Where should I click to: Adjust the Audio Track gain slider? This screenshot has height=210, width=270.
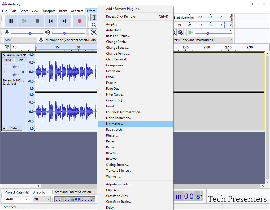(x=14, y=67)
